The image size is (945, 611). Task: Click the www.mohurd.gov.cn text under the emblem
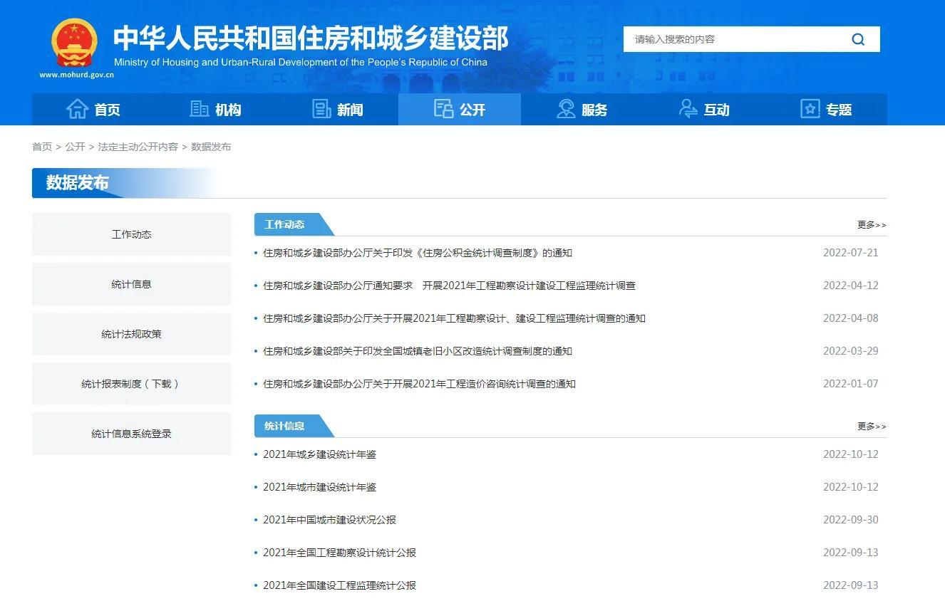click(76, 75)
